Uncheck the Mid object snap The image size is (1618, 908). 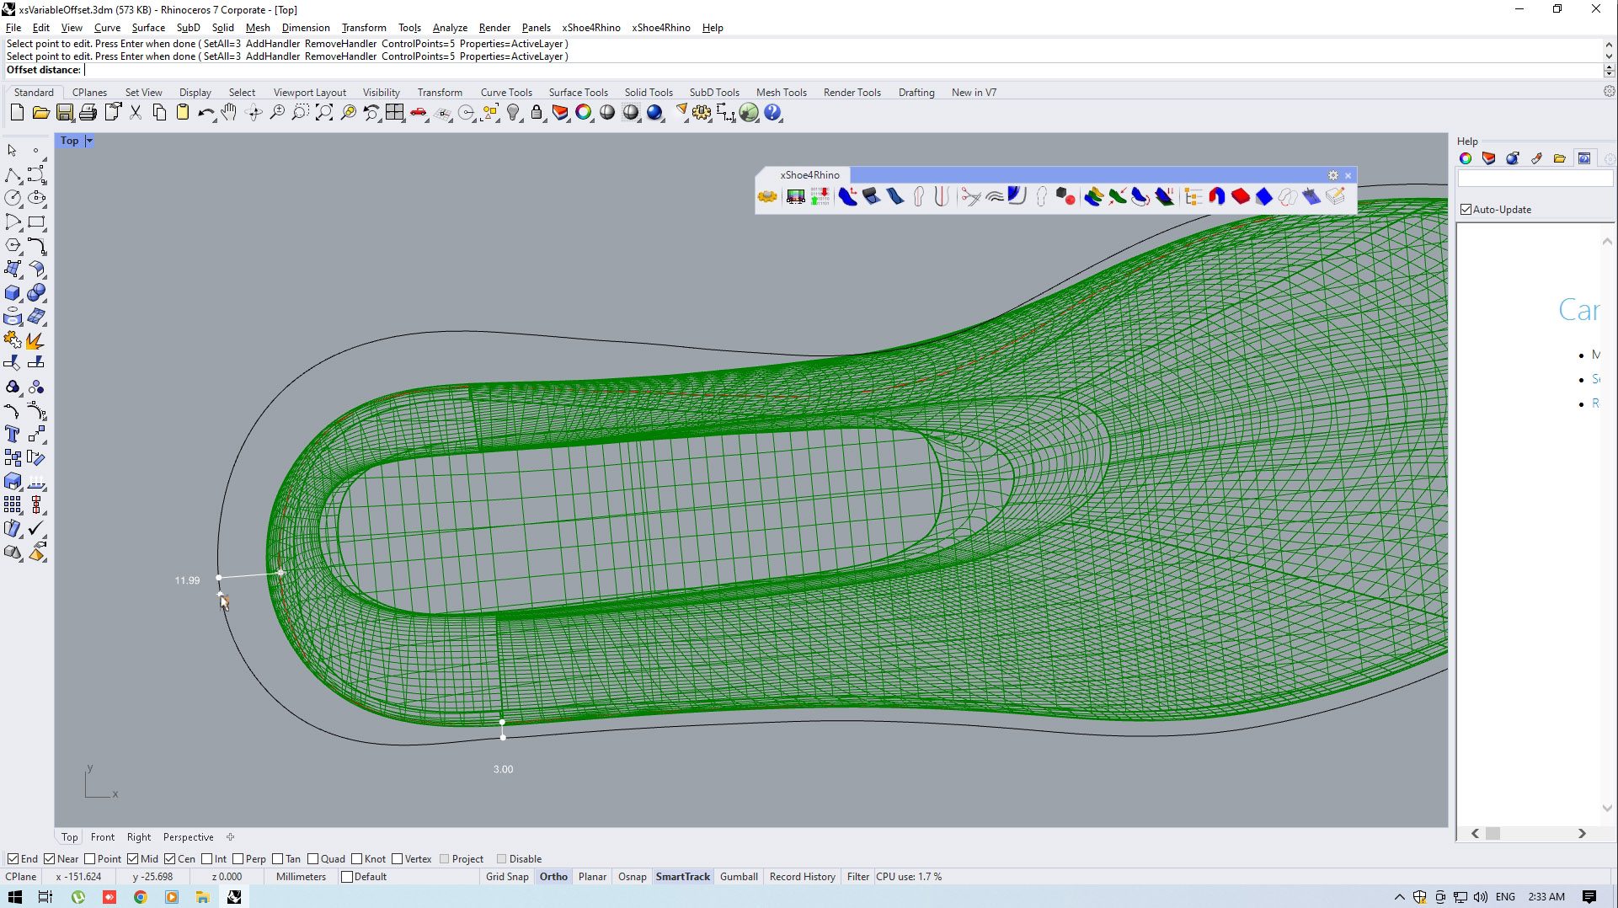133,859
